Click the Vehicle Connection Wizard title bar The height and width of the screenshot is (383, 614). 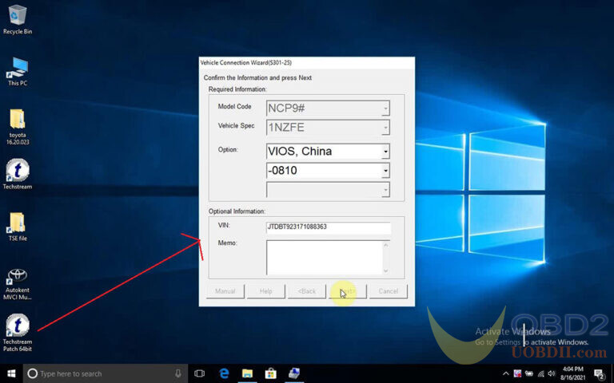coord(307,62)
